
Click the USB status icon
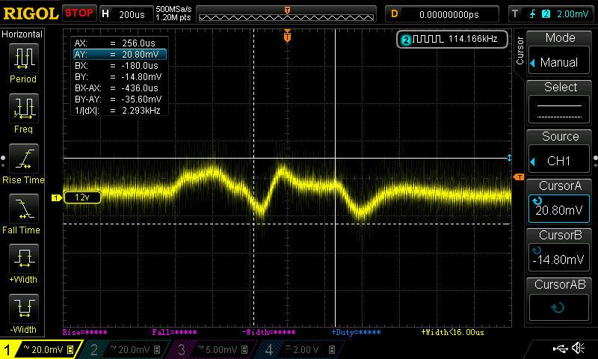point(558,349)
